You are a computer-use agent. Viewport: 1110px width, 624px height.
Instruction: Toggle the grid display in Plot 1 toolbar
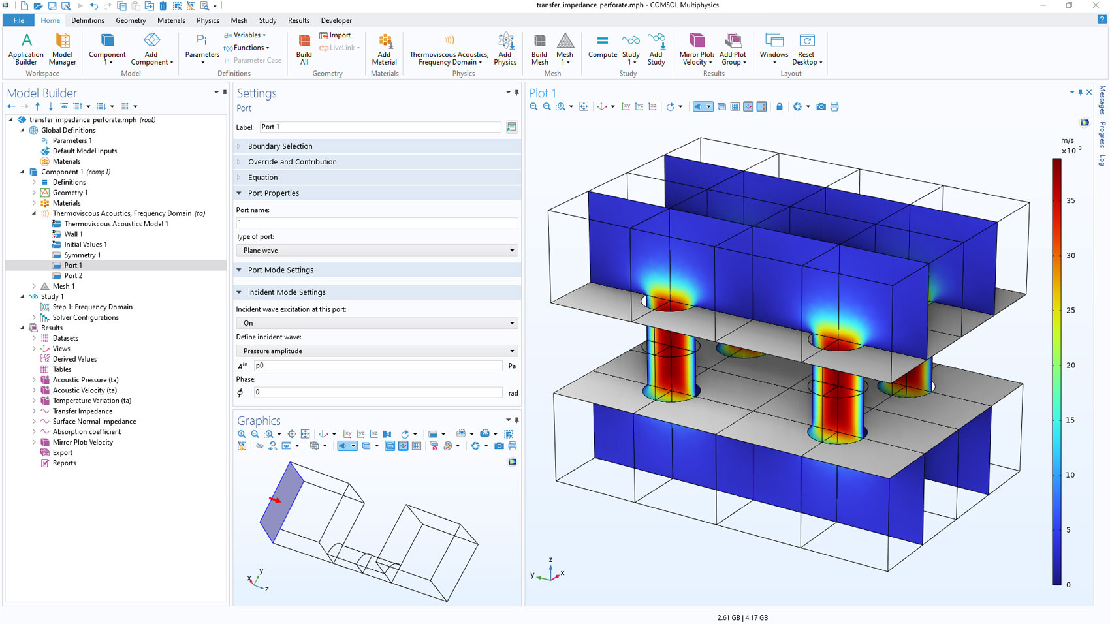(x=735, y=107)
